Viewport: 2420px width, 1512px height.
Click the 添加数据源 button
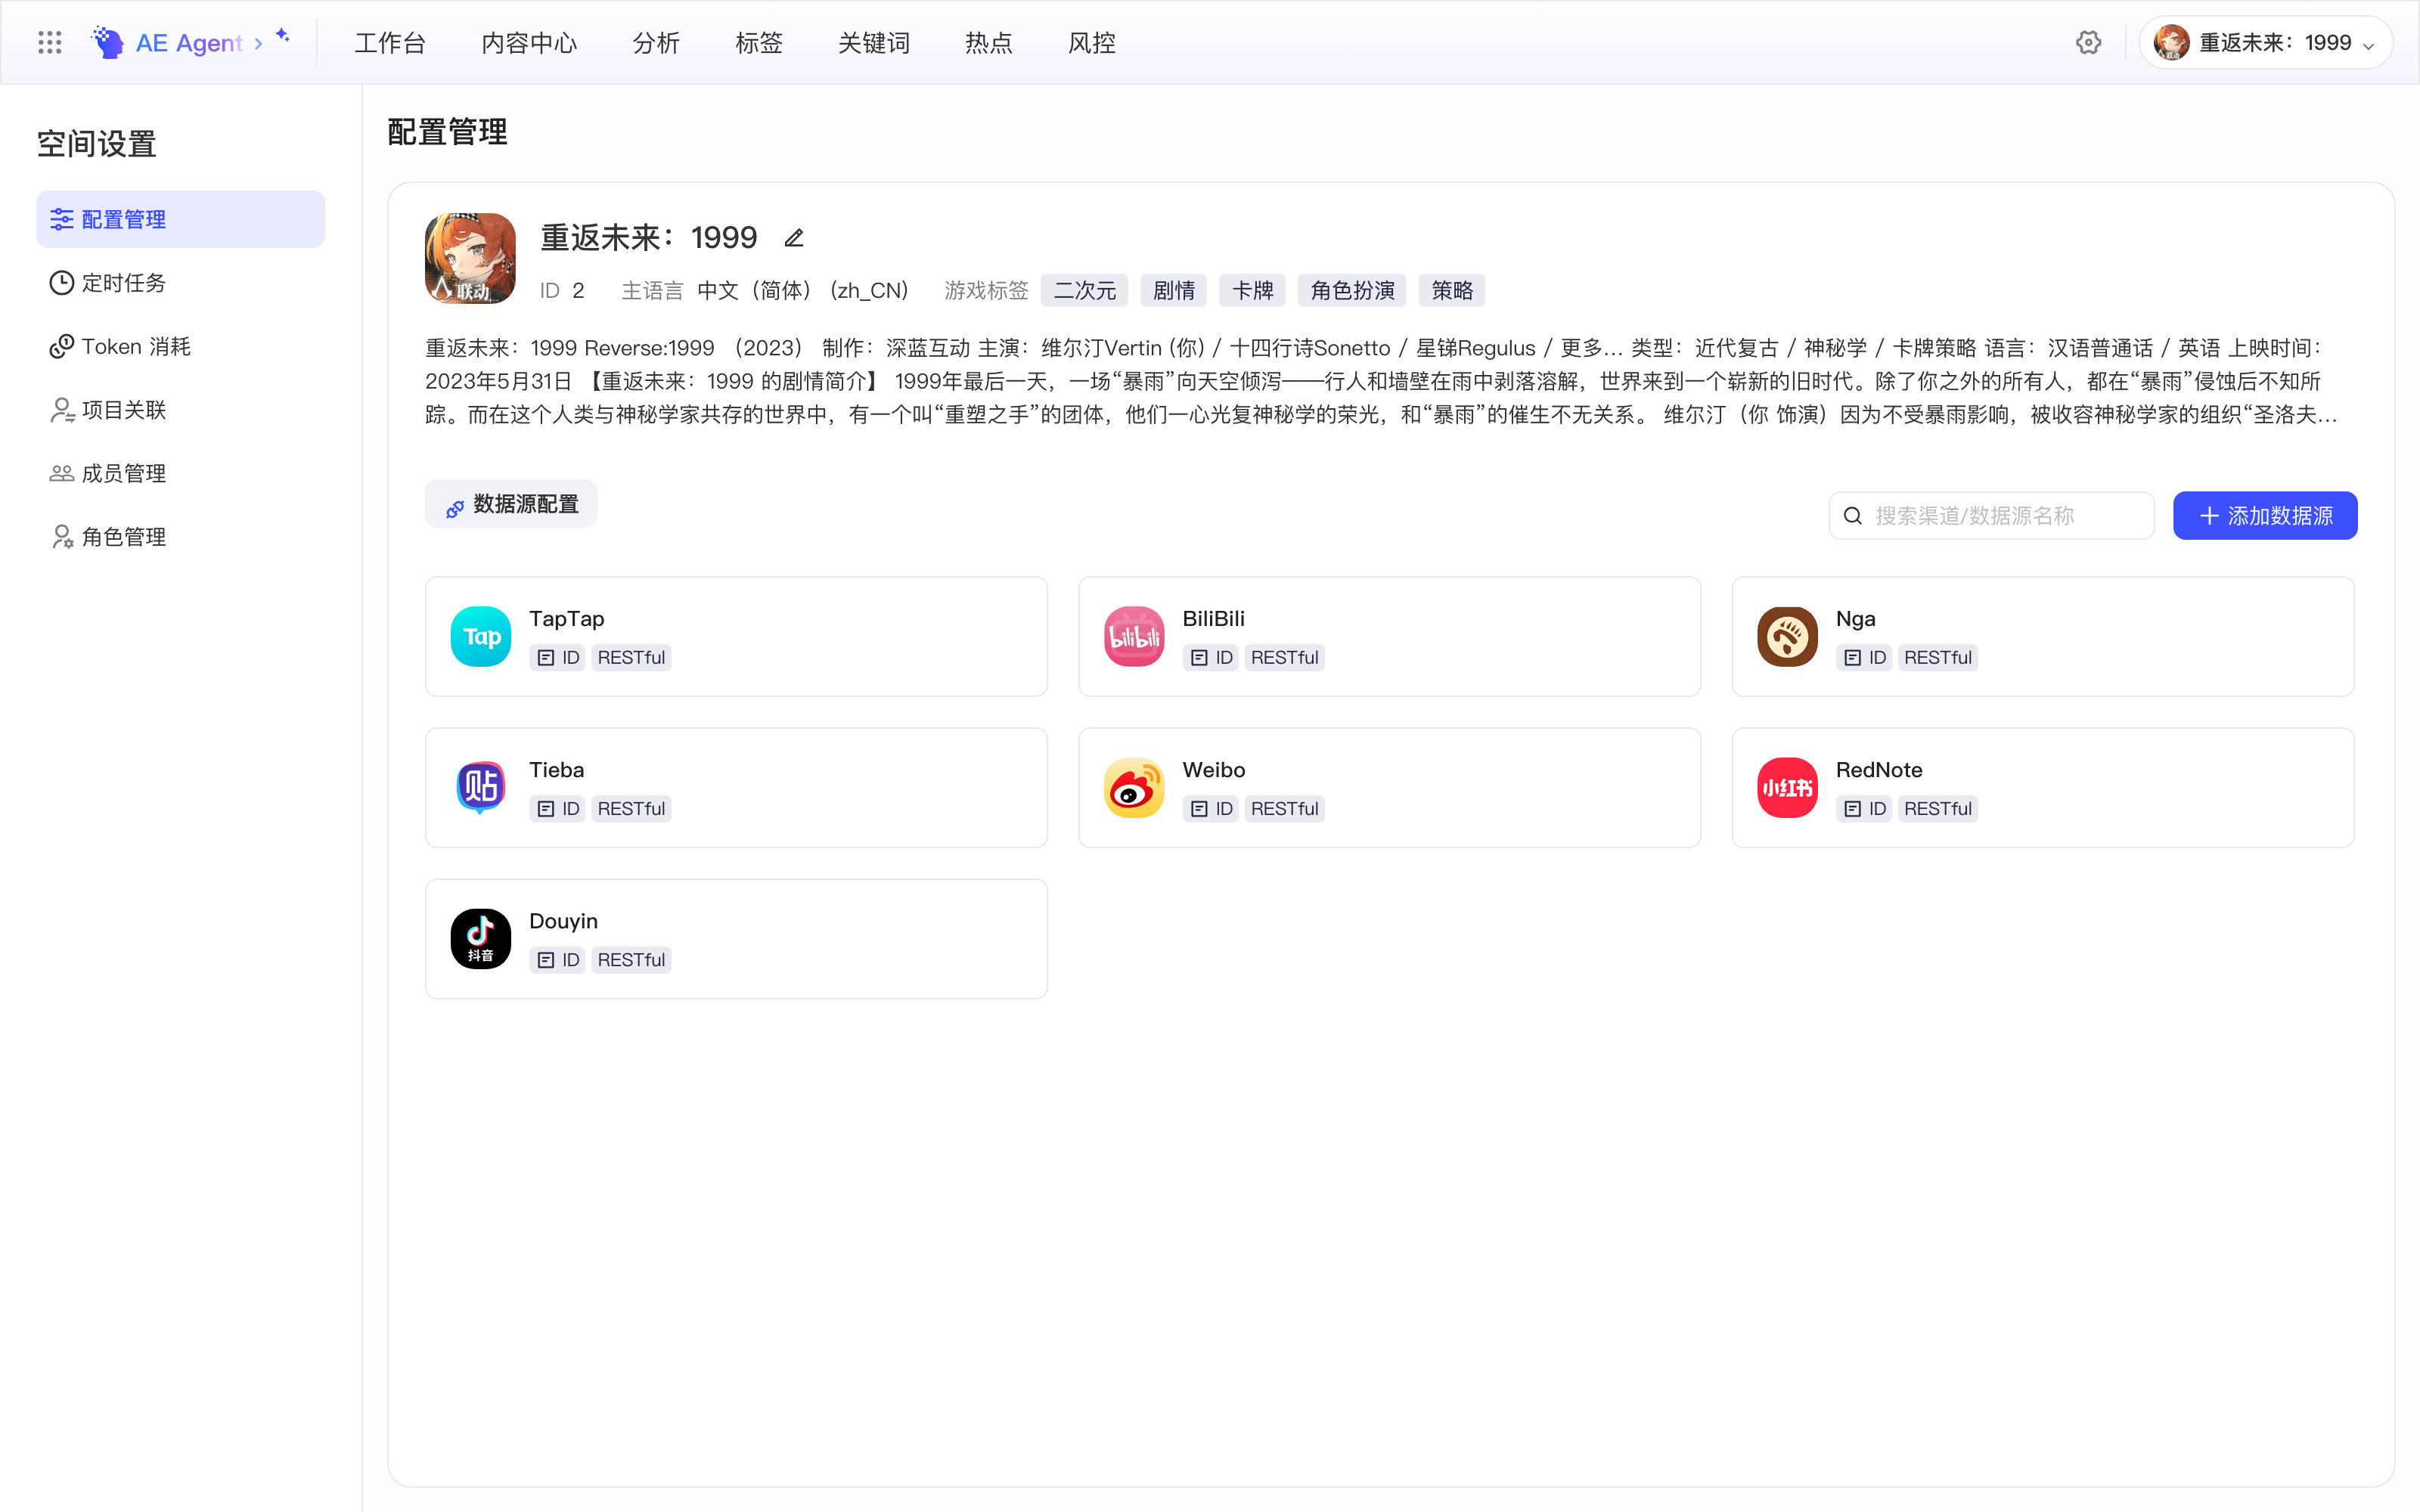click(2265, 516)
